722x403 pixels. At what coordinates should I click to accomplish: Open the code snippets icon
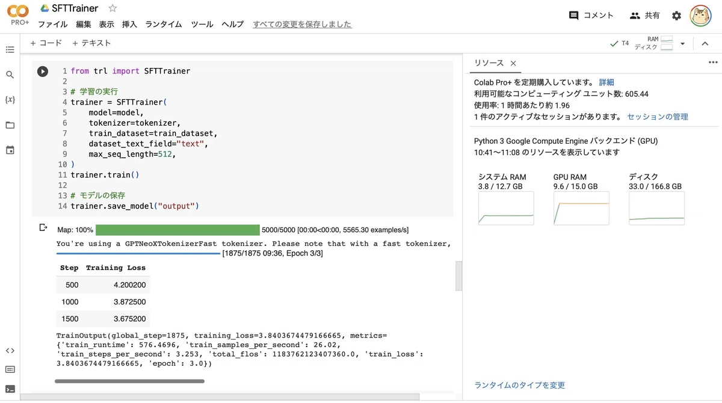10,351
